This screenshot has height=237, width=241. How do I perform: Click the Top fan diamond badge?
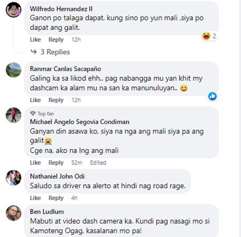click(33, 113)
